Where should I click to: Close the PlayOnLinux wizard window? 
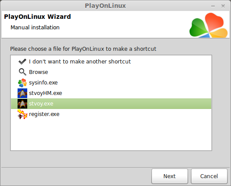(x=223, y=6)
